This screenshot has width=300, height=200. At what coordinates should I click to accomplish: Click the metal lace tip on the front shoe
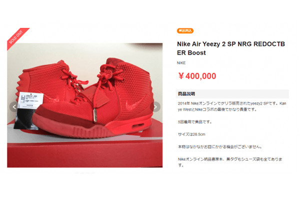95,115
